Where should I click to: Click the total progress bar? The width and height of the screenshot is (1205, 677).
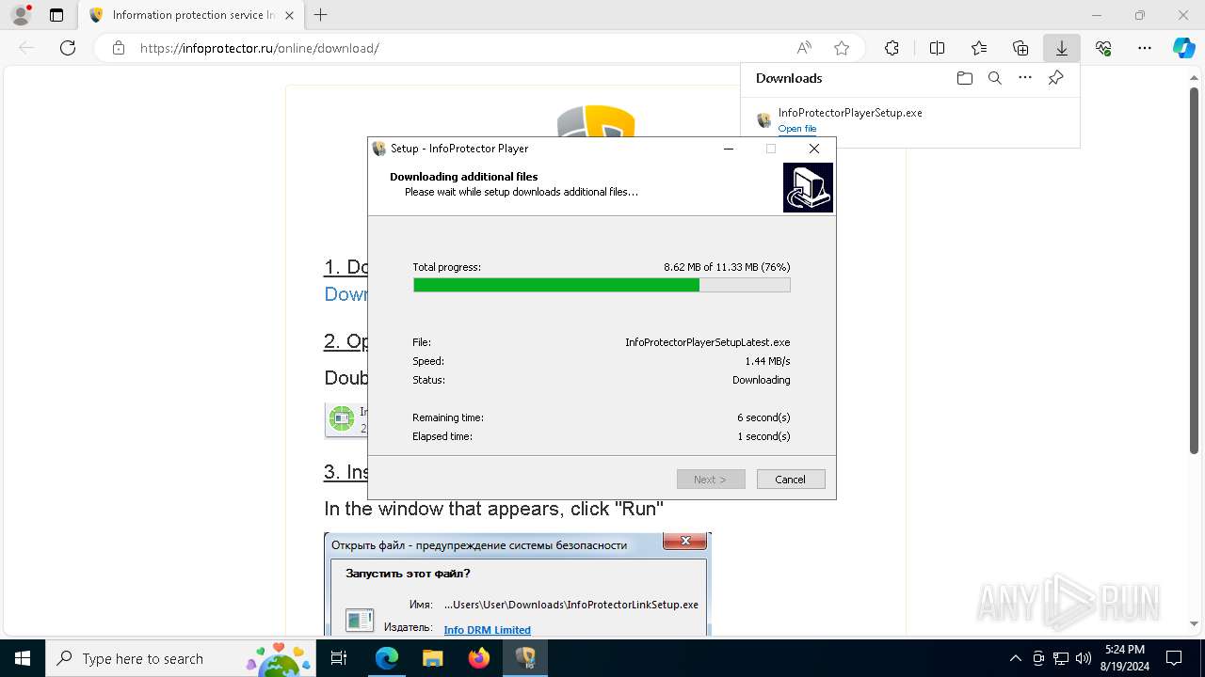tap(602, 285)
